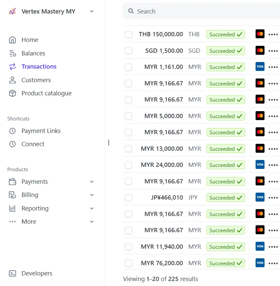Image resolution: width=280 pixels, height=286 pixels.
Task: Click the search magnifier icon
Action: click(131, 12)
